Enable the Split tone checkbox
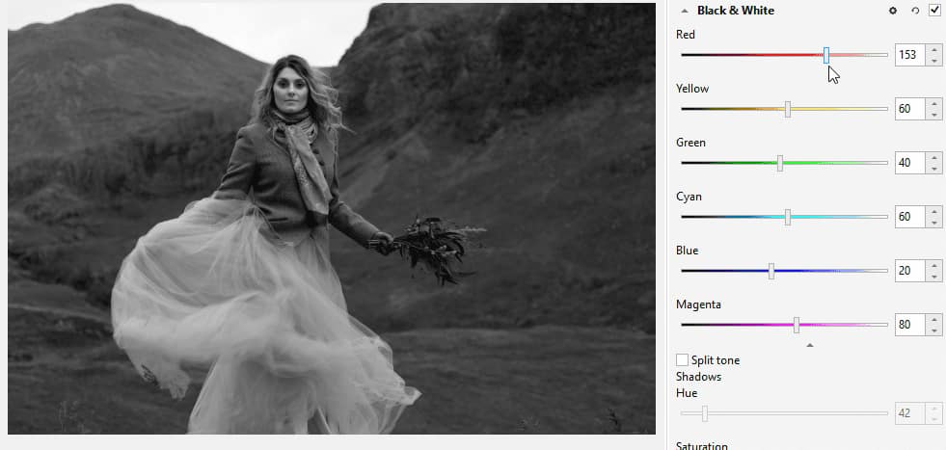The width and height of the screenshot is (946, 450). (x=683, y=360)
